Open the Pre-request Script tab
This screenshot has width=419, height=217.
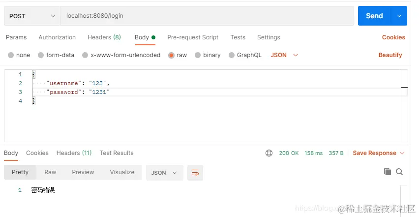click(x=193, y=37)
